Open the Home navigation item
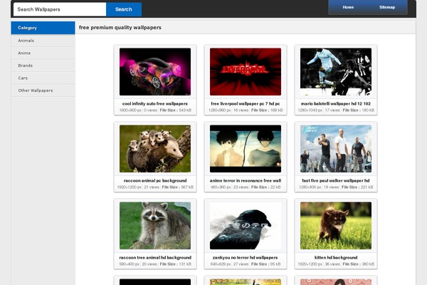427x285 pixels. pos(348,7)
